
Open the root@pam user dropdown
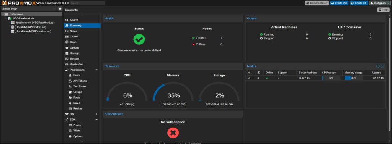(x=379, y=3)
